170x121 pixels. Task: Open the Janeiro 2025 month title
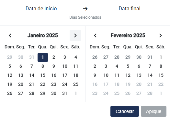(x=43, y=35)
